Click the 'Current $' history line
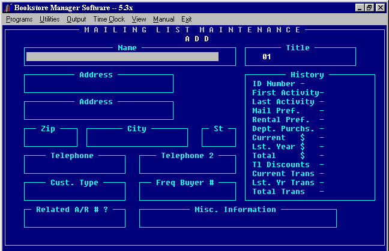 [x=288, y=138]
